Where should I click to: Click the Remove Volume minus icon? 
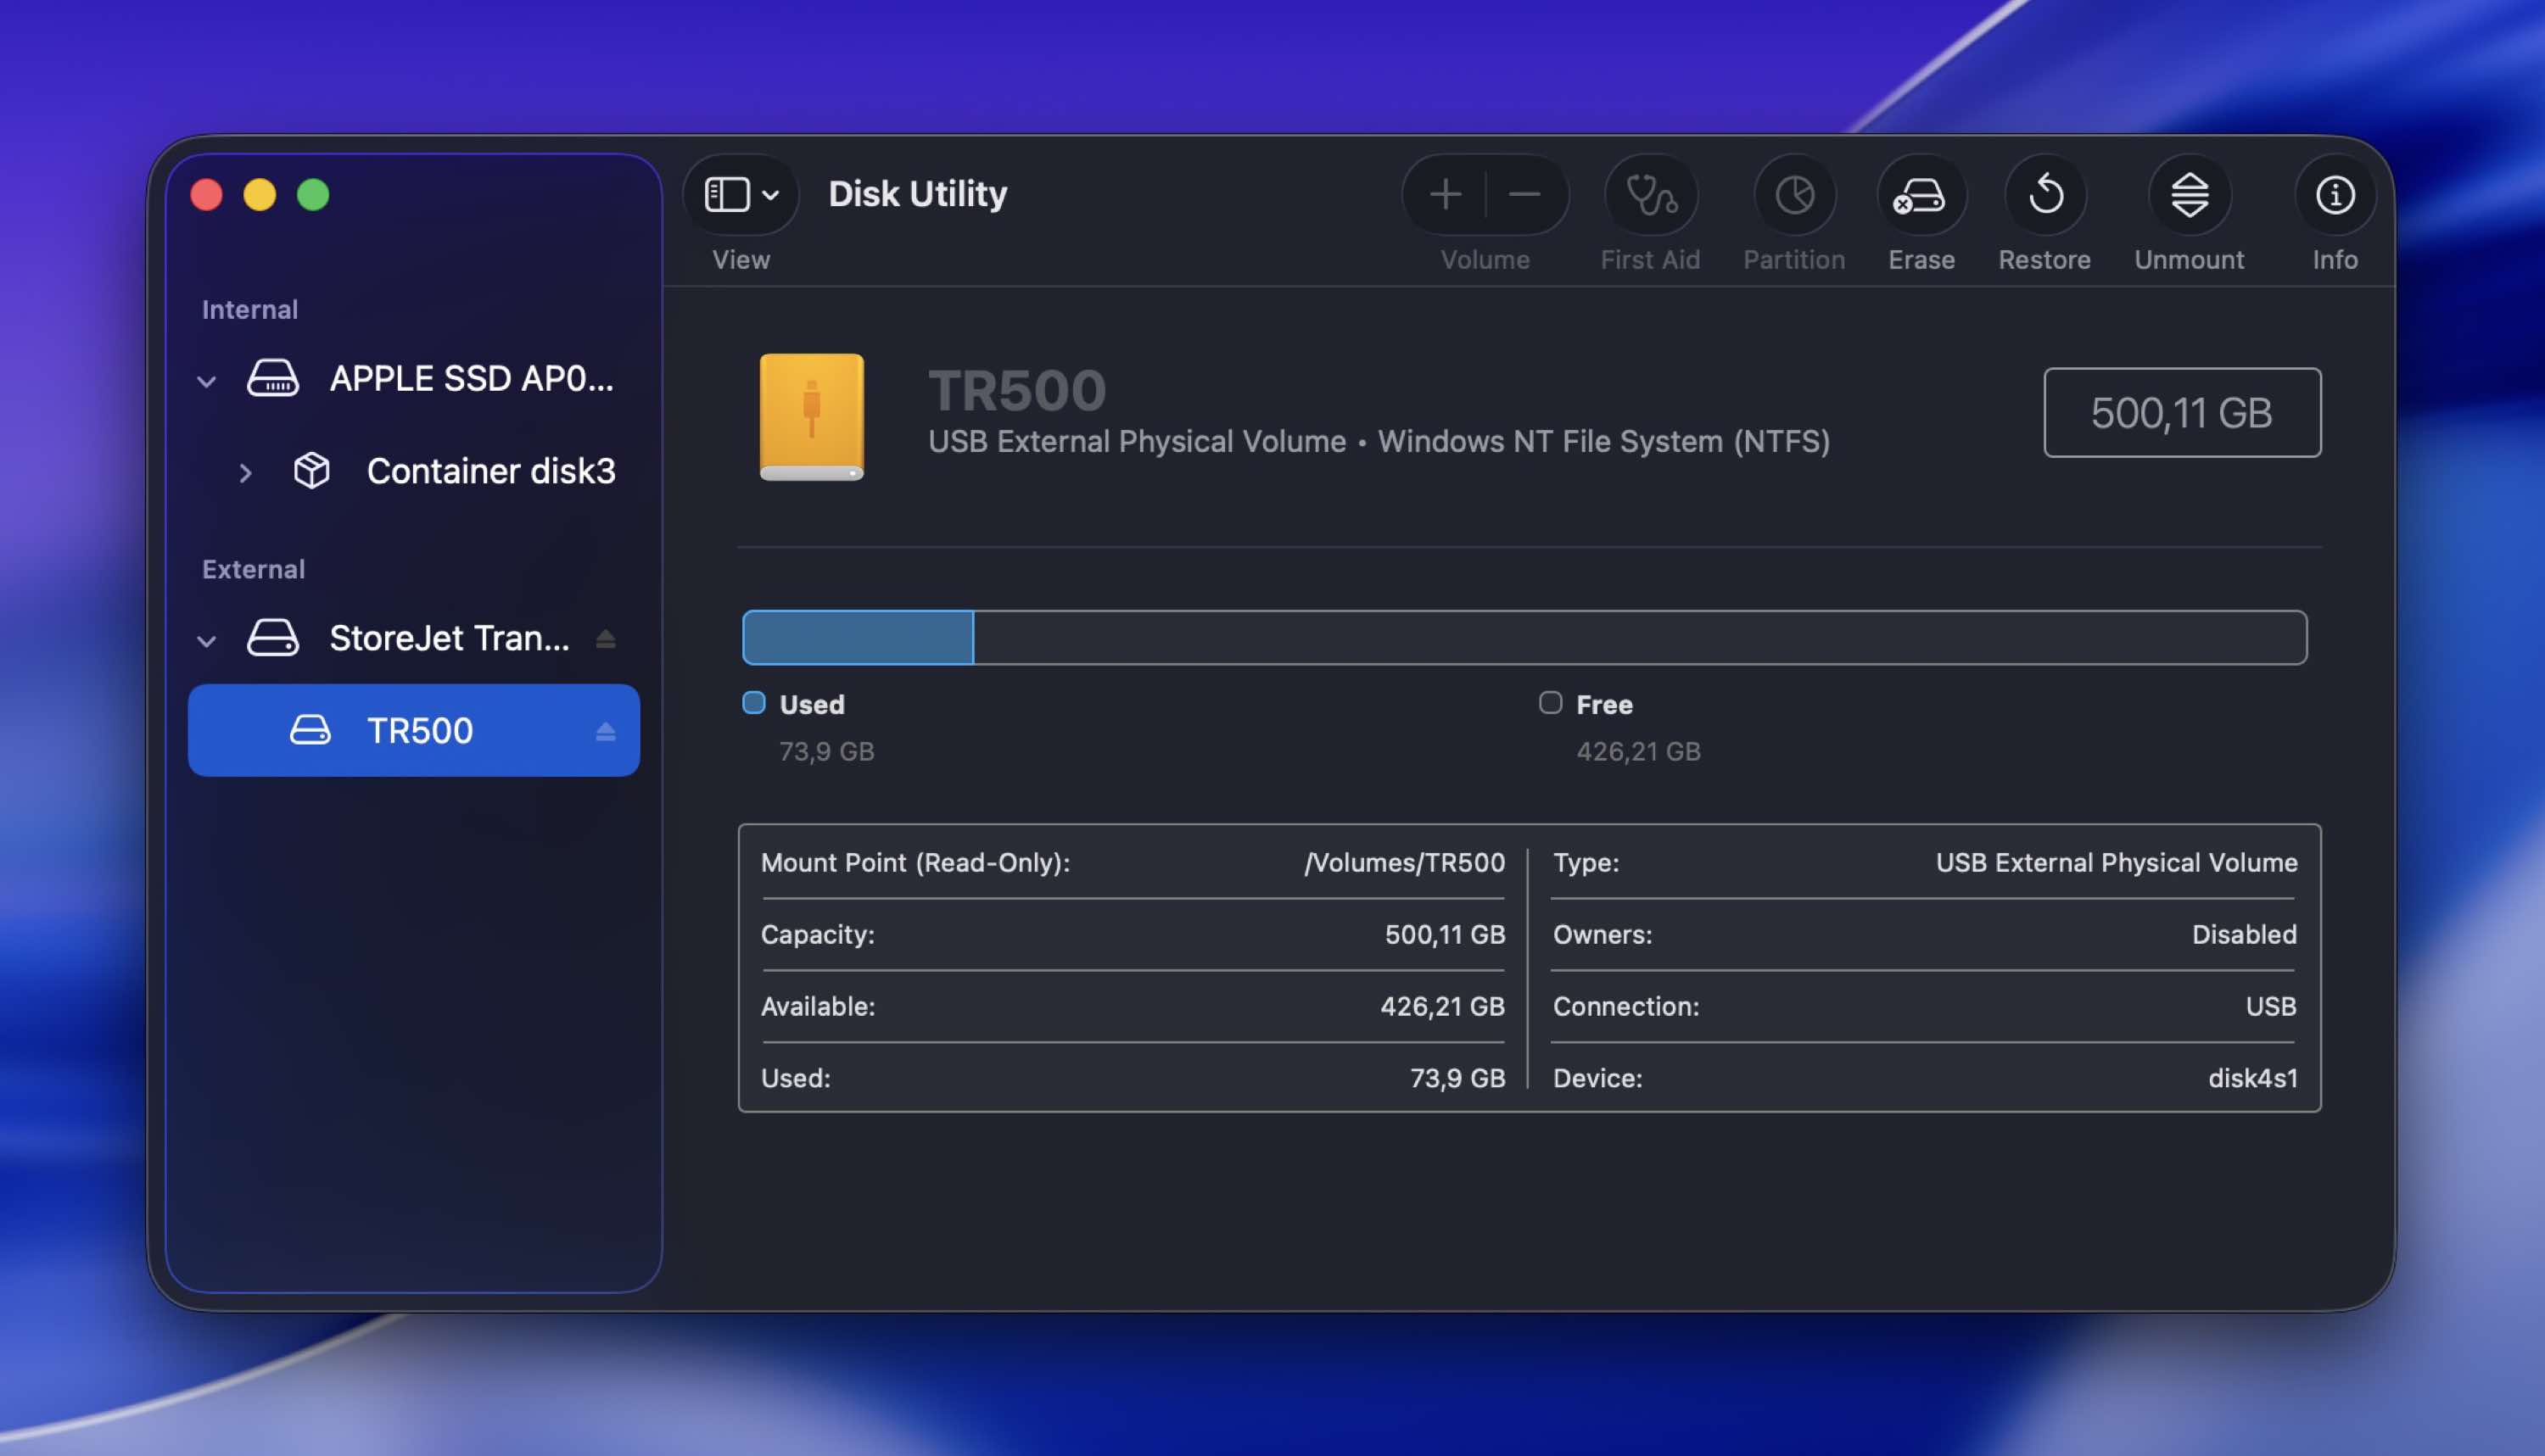(1524, 194)
